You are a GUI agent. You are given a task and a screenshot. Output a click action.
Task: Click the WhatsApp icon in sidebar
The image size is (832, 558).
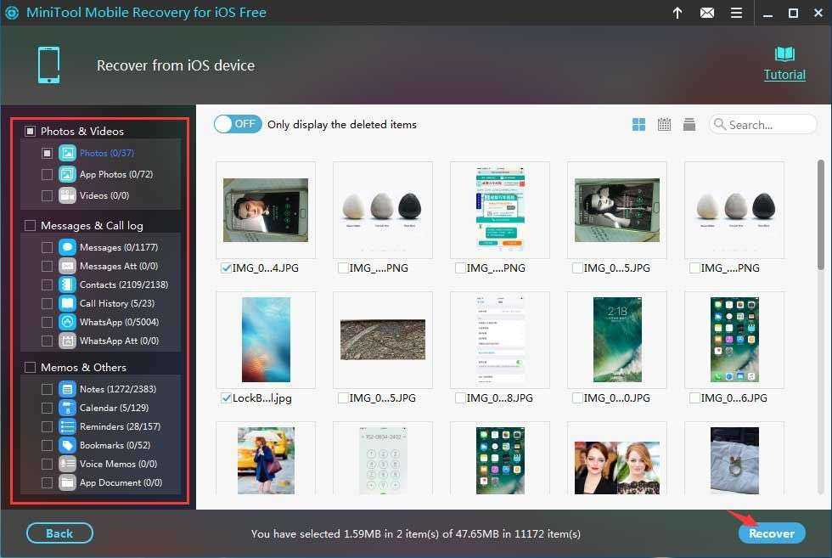67,322
